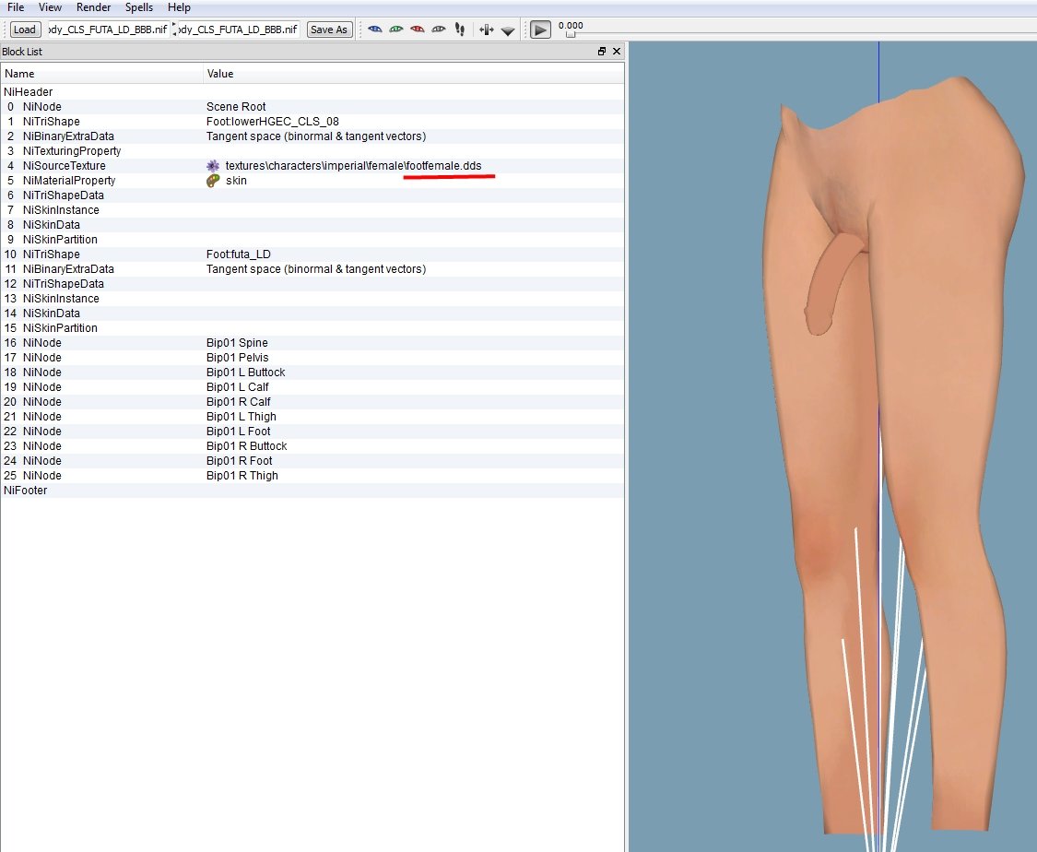Click the Save As button
This screenshot has height=852, width=1037.
(x=329, y=30)
